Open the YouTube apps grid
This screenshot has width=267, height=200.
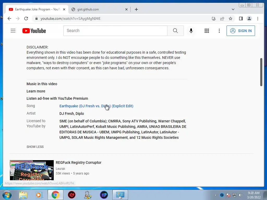tap(207, 31)
